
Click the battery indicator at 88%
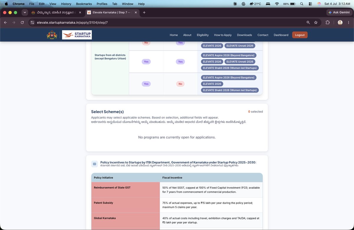pos(289,4)
